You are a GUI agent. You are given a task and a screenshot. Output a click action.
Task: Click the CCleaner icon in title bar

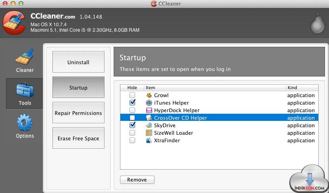[x=154, y=4]
